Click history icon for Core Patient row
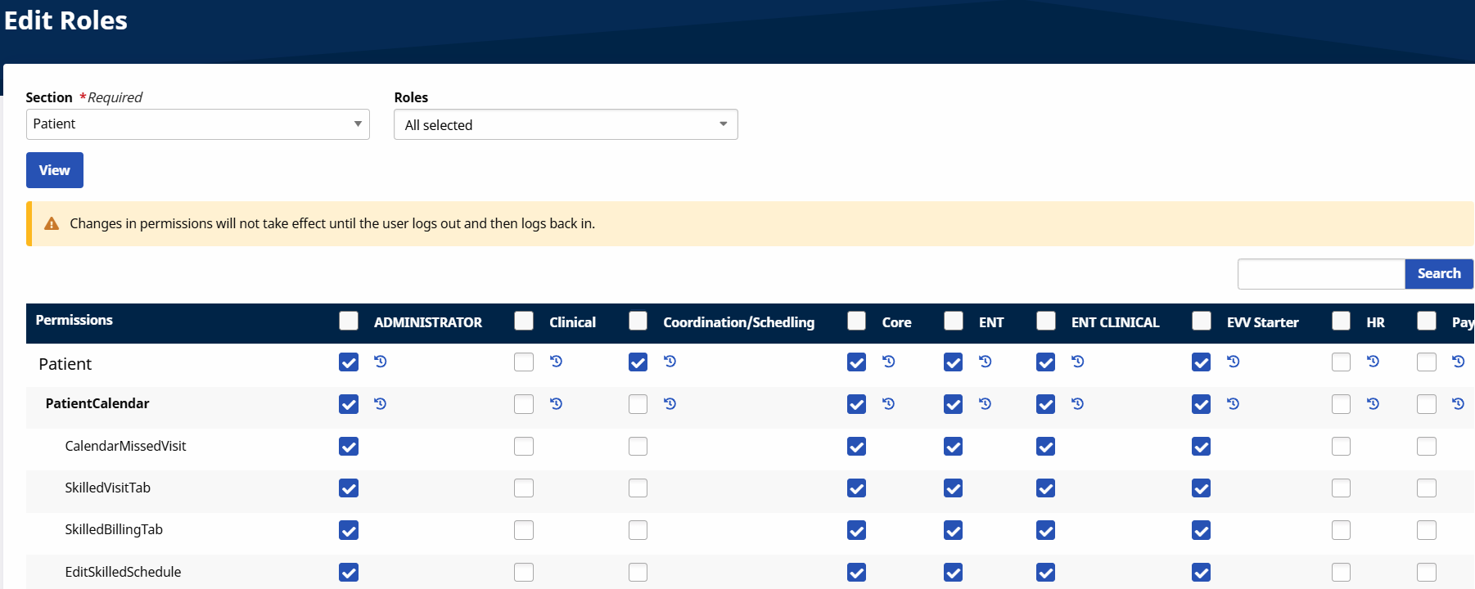Viewport: 1475px width, 589px height. pos(889,362)
